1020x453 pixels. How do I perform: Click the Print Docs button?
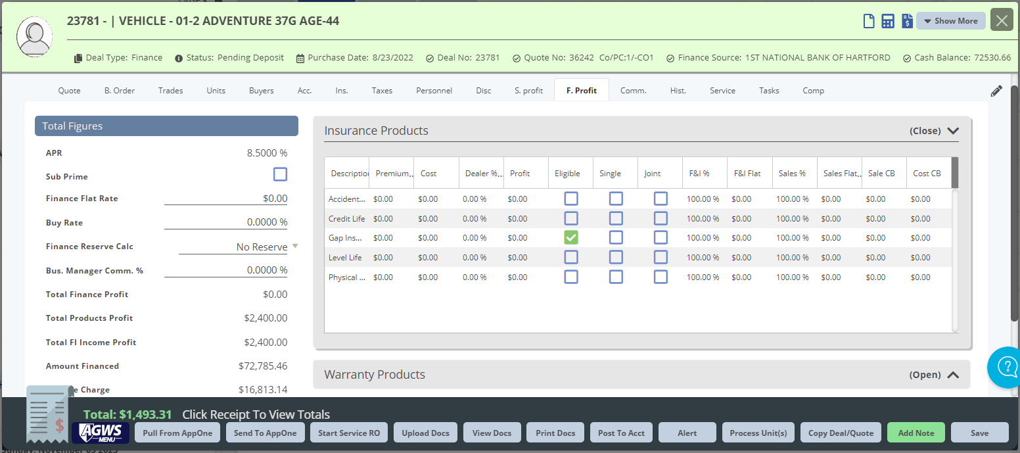555,433
